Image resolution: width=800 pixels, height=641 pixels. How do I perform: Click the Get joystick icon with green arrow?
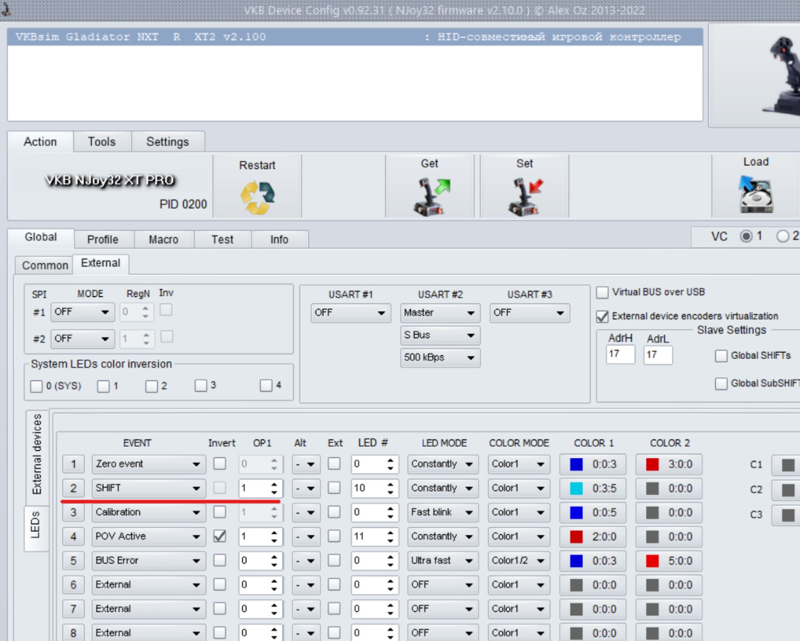[429, 197]
